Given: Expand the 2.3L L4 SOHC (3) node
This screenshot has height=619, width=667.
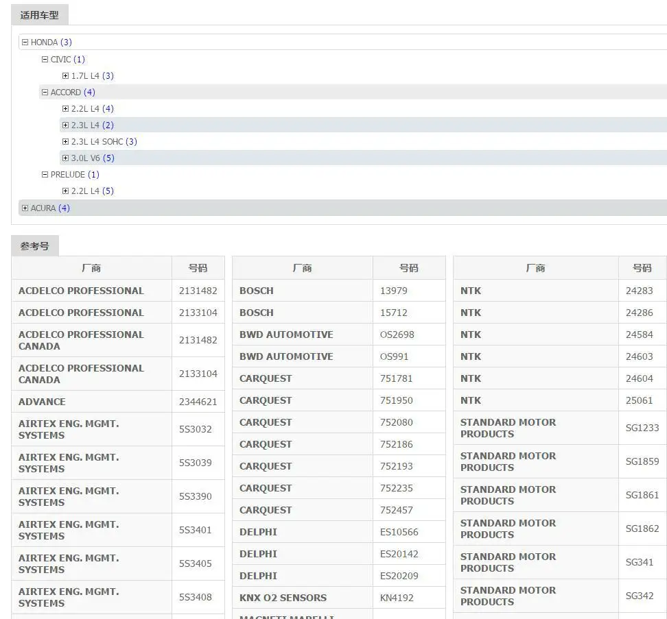Looking at the screenshot, I should tap(65, 141).
